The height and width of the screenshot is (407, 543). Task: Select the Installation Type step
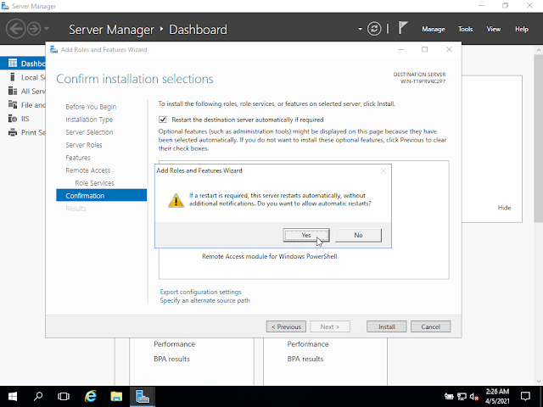[89, 120]
